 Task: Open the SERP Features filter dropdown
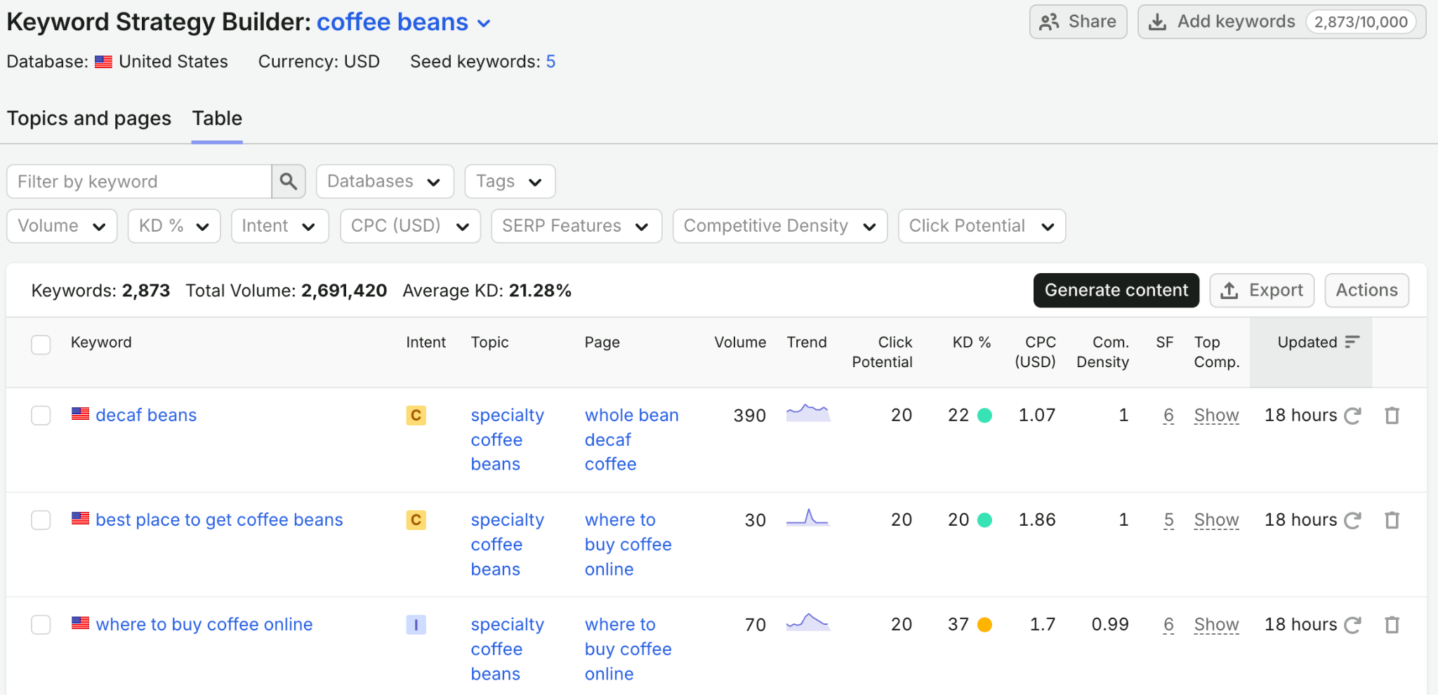click(576, 226)
